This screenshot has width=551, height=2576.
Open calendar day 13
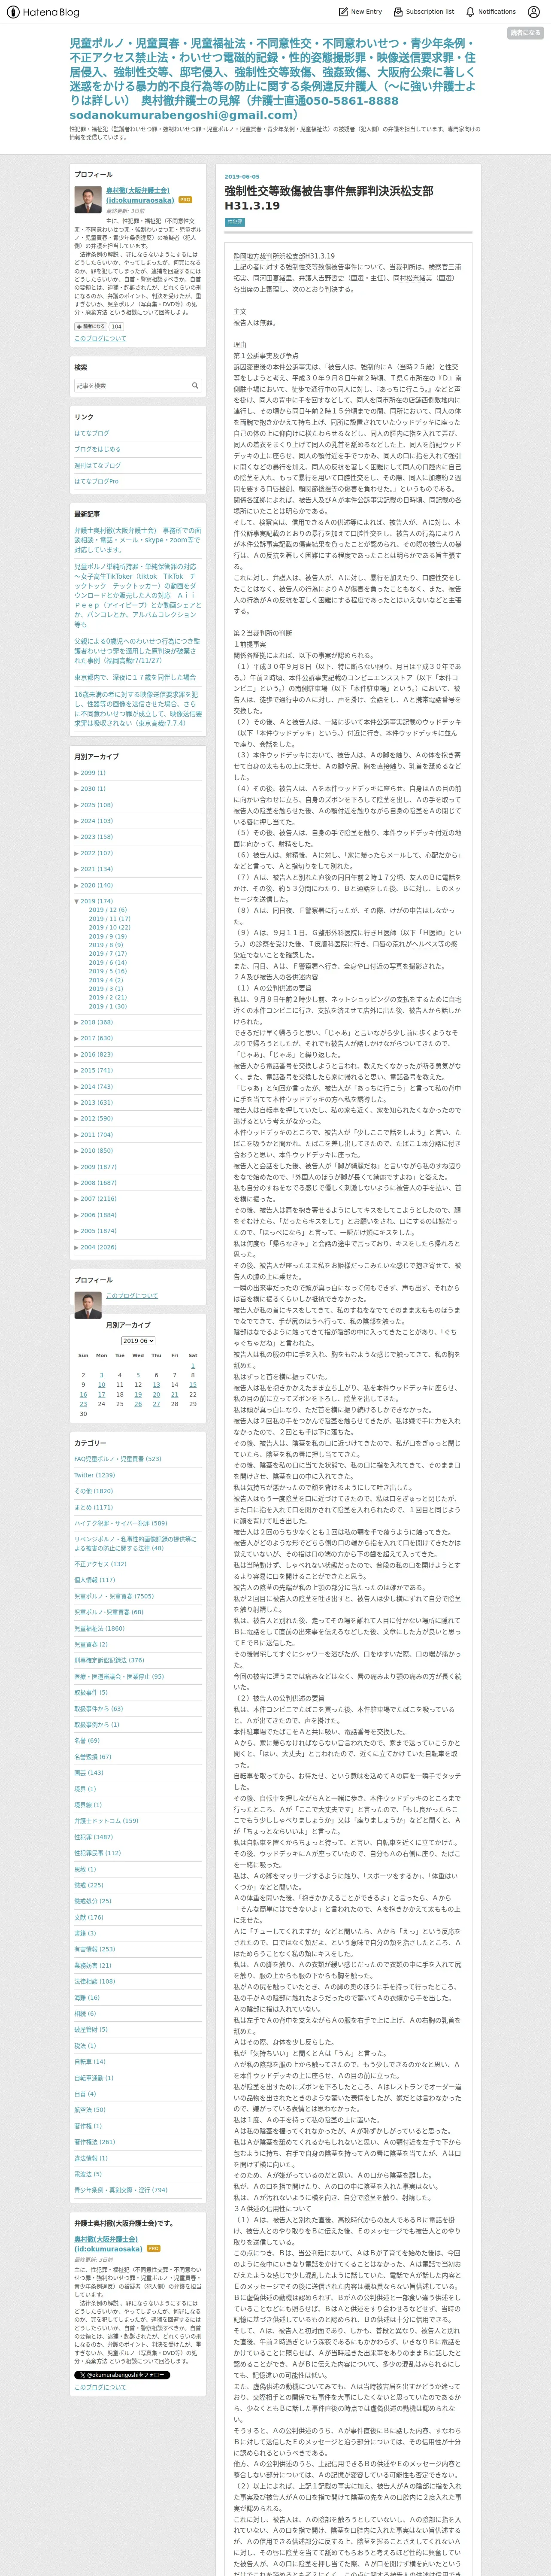pyautogui.click(x=156, y=1385)
